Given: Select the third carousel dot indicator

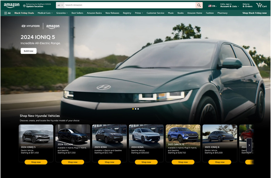Looking at the screenshot, I should click(138, 109).
